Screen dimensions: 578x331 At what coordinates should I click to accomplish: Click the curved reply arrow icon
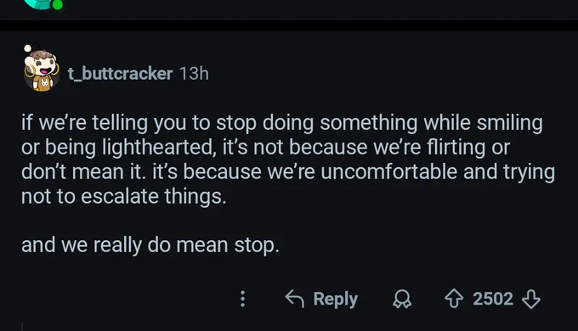click(x=295, y=299)
